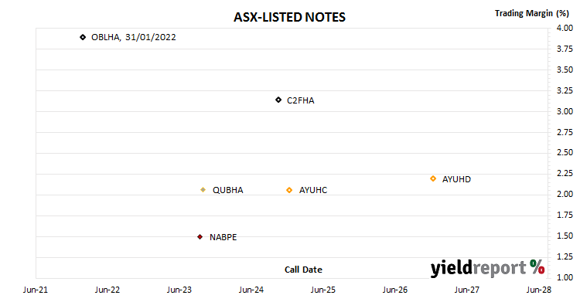580x302 pixels.
Task: Select the NABPE text label
Action: (223, 237)
